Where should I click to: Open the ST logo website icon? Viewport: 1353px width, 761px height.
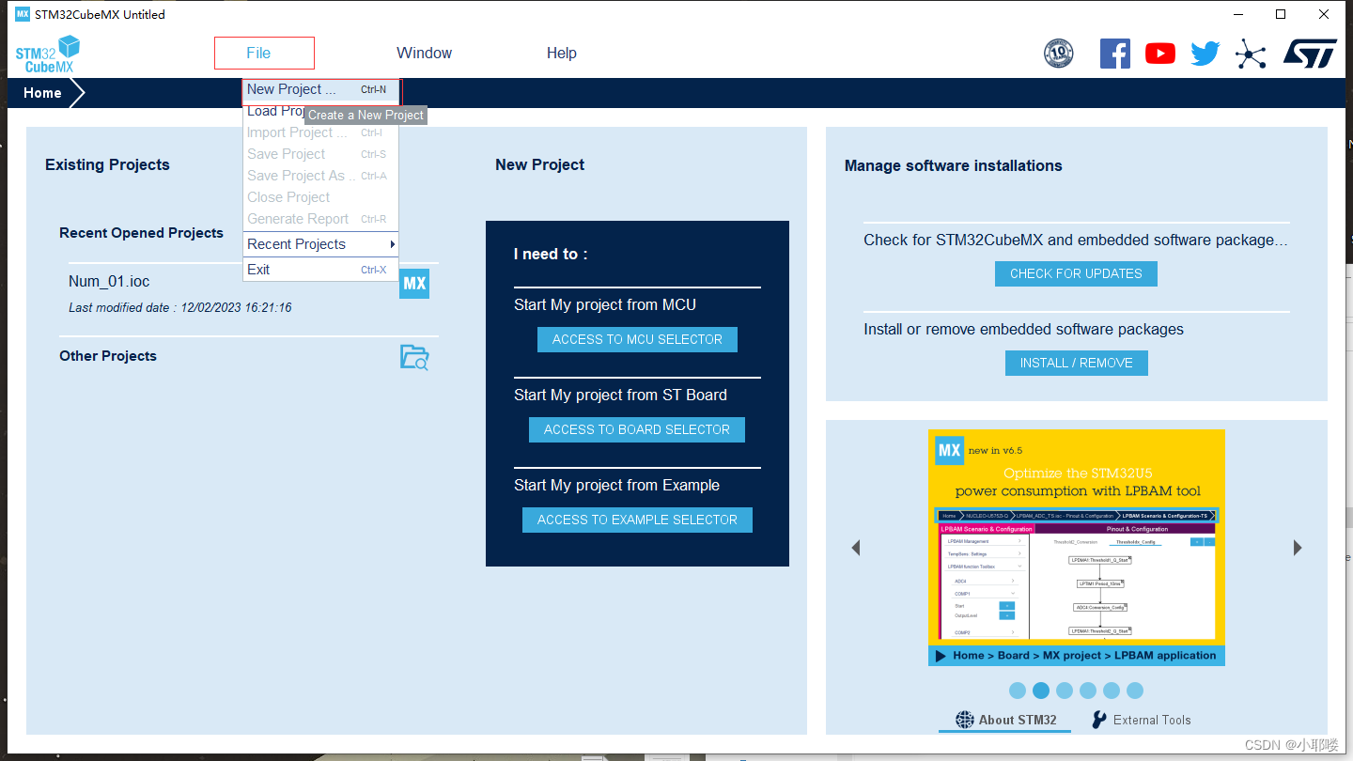[1310, 54]
